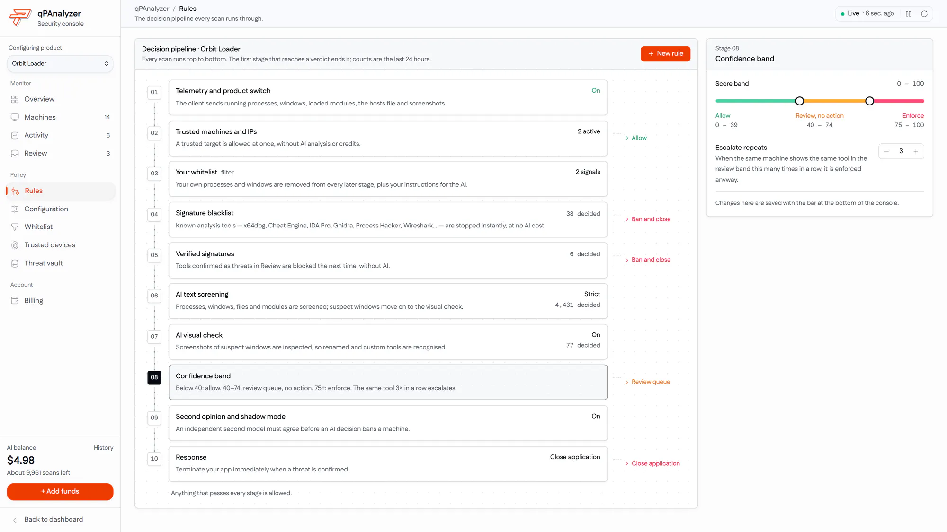Click the Close application outcome label on the right

[x=655, y=464]
